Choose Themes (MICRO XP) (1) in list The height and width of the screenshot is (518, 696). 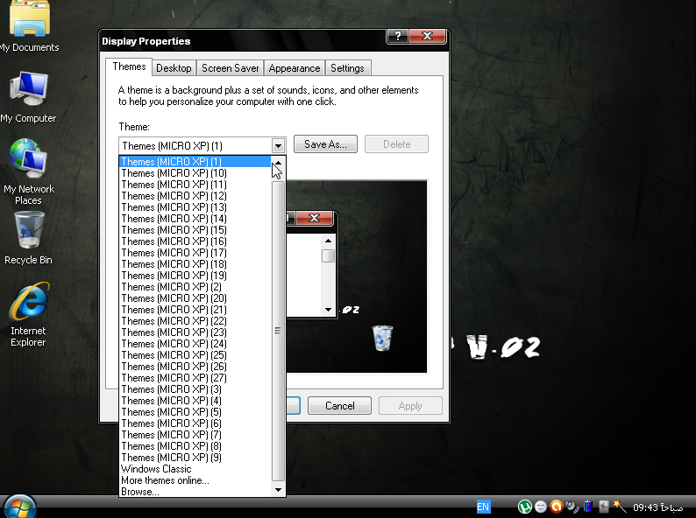(195, 161)
